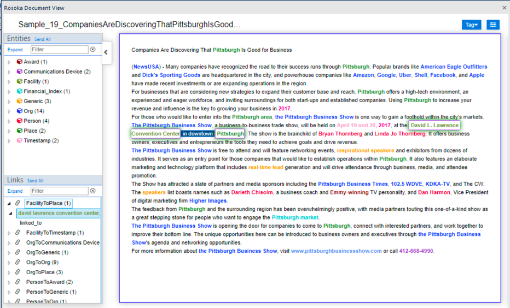This screenshot has width=510, height=308.
Task: Expand the Org (14) entity node
Action: coord(9,111)
